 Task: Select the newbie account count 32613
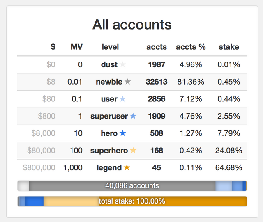pyautogui.click(x=157, y=82)
